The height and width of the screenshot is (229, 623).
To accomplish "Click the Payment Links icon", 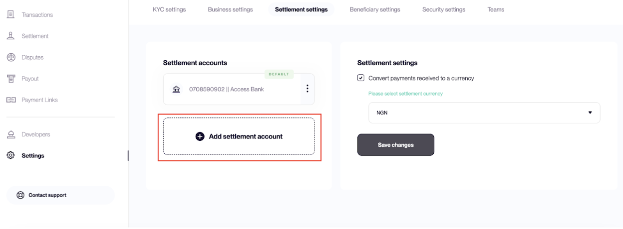I will point(10,100).
